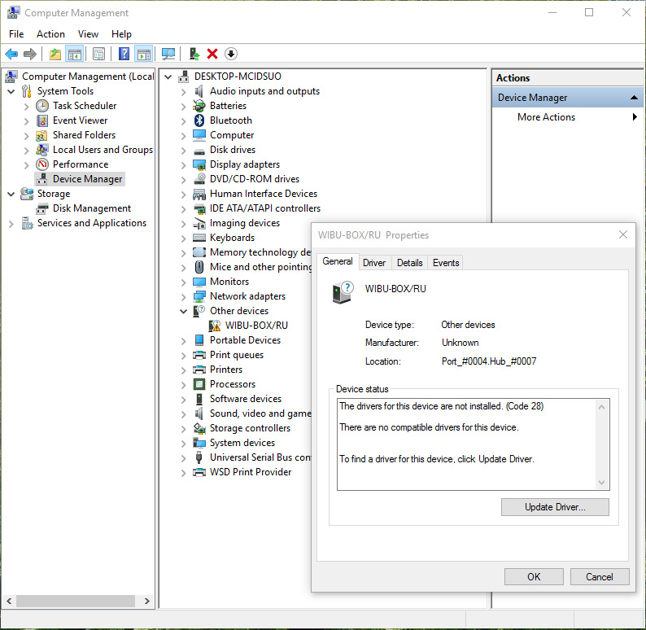Image resolution: width=646 pixels, height=630 pixels.
Task: Expand Local Users and Groups node
Action: tap(26, 151)
